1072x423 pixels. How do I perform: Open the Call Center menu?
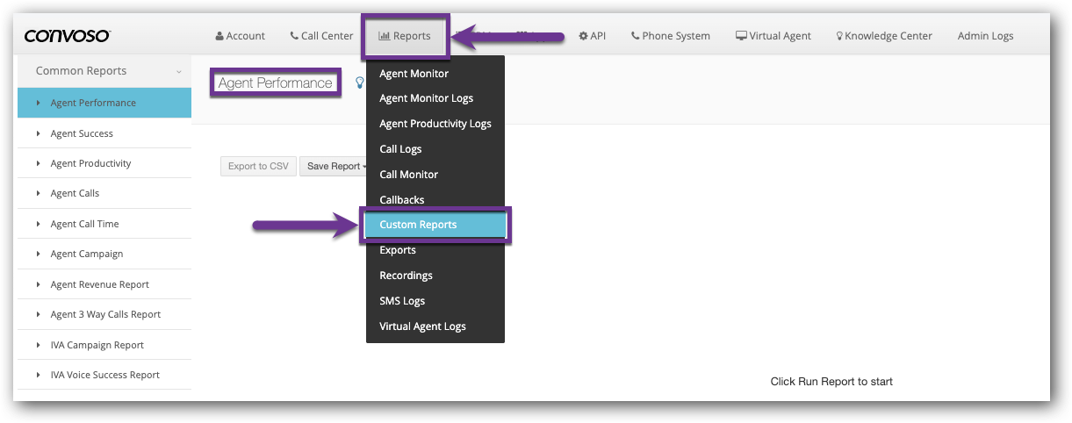pos(321,36)
